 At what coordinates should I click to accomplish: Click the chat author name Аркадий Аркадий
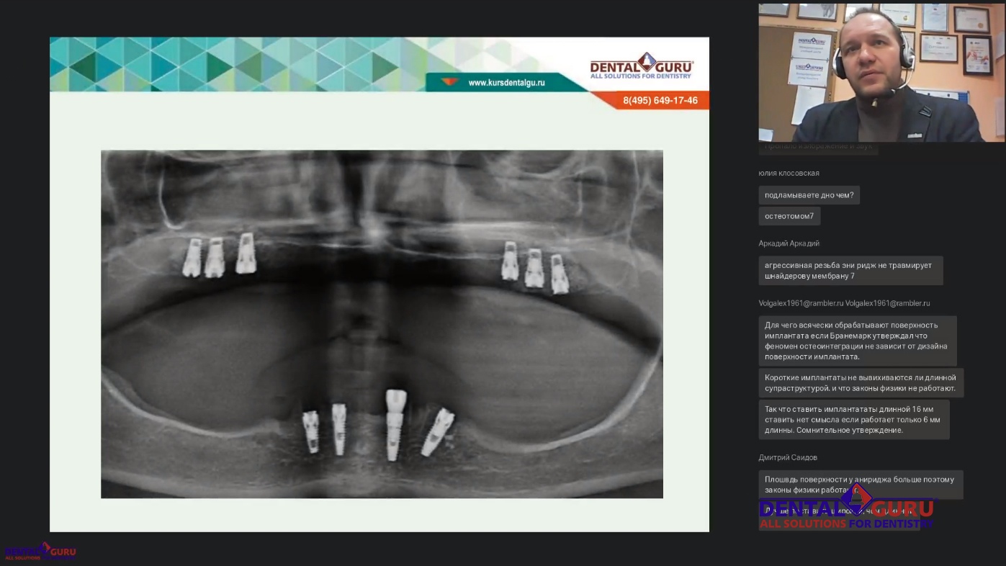point(789,243)
